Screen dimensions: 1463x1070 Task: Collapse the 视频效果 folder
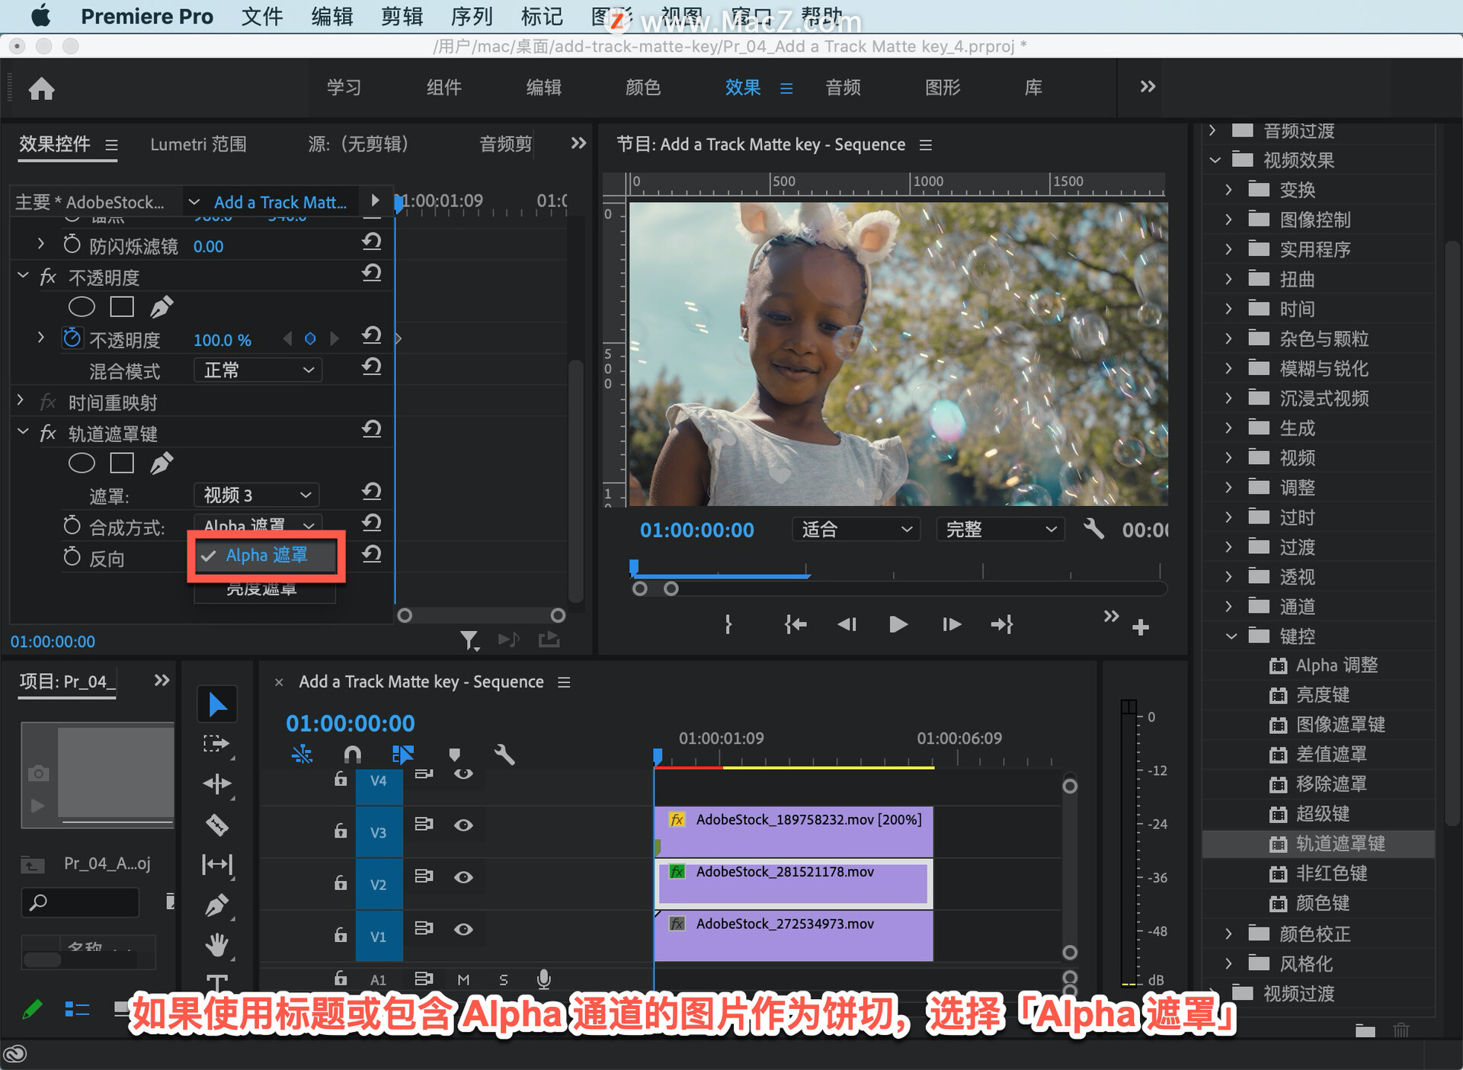coord(1215,159)
